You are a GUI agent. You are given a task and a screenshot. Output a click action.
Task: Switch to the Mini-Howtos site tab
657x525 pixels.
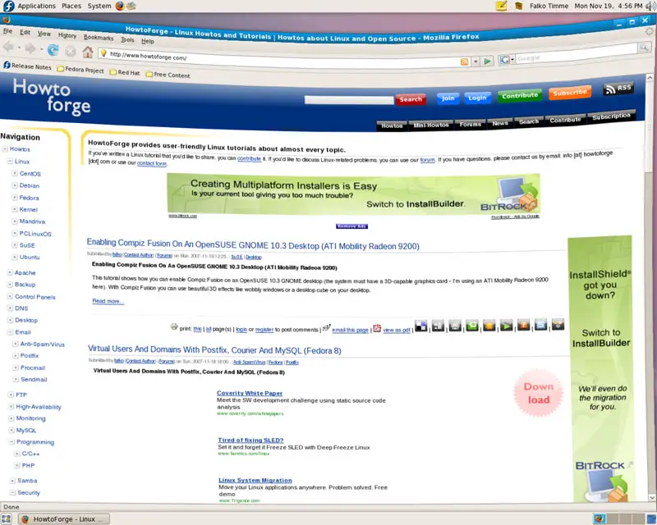430,126
